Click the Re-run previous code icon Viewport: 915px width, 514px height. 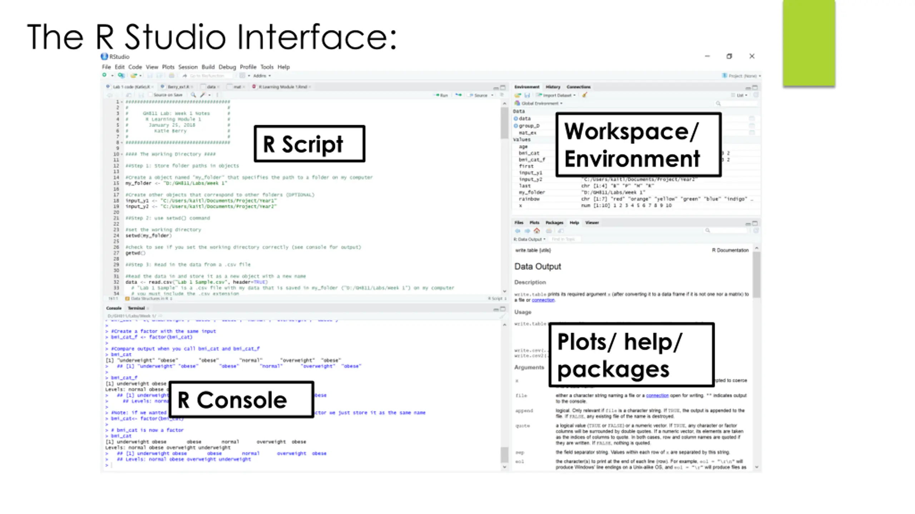458,95
